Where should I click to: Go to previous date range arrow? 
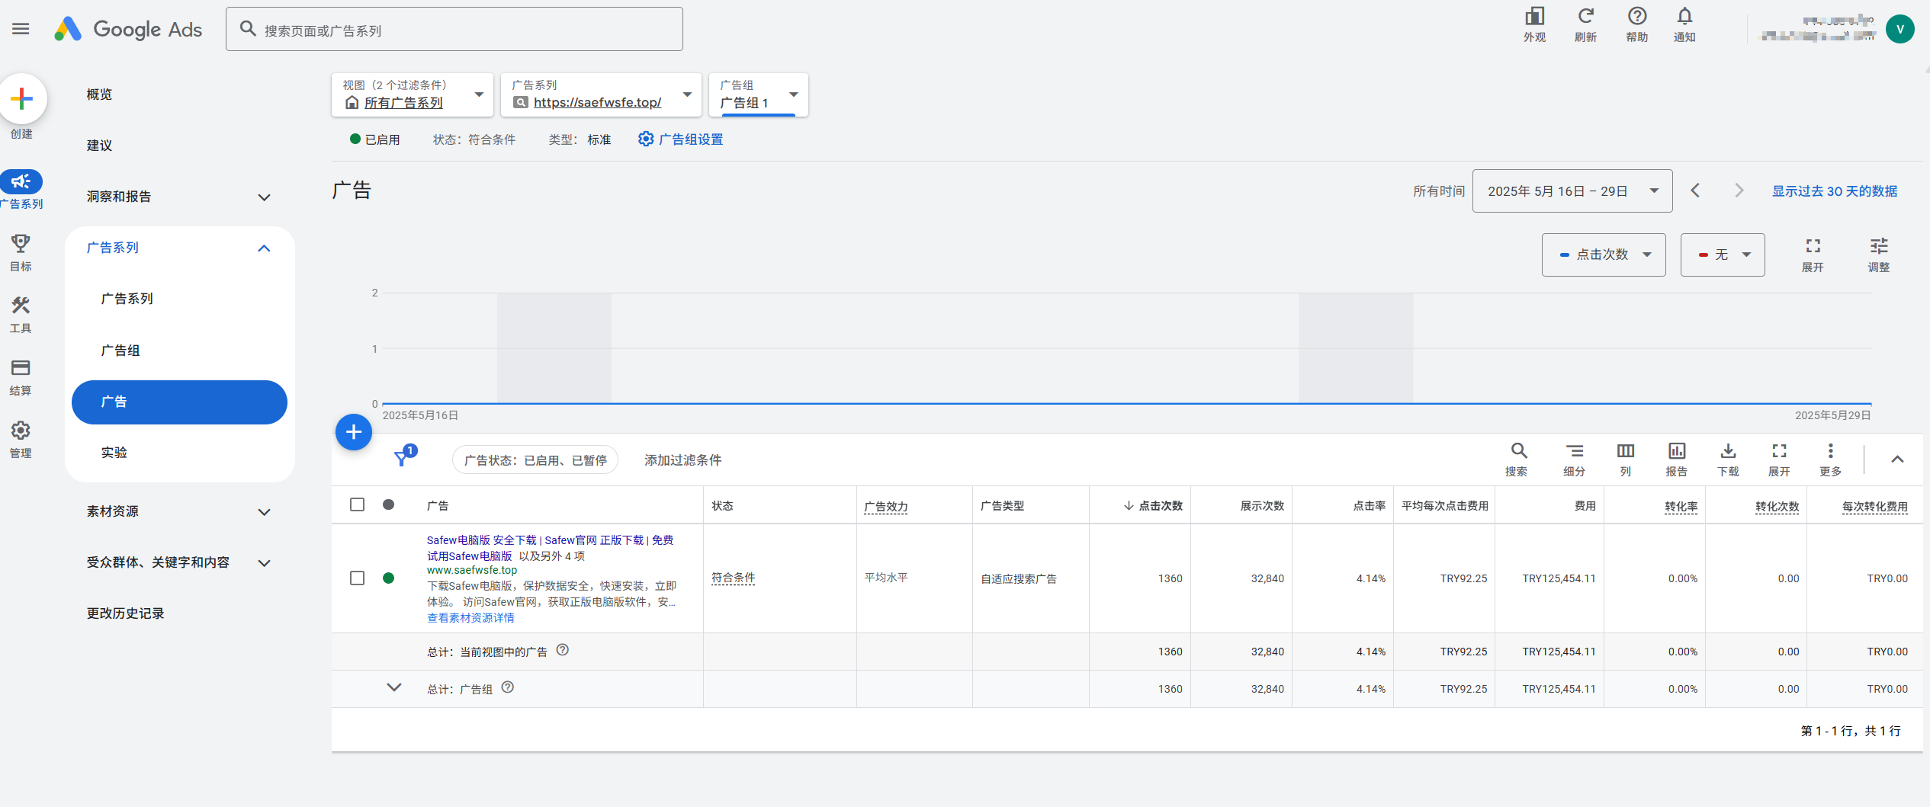click(x=1694, y=191)
